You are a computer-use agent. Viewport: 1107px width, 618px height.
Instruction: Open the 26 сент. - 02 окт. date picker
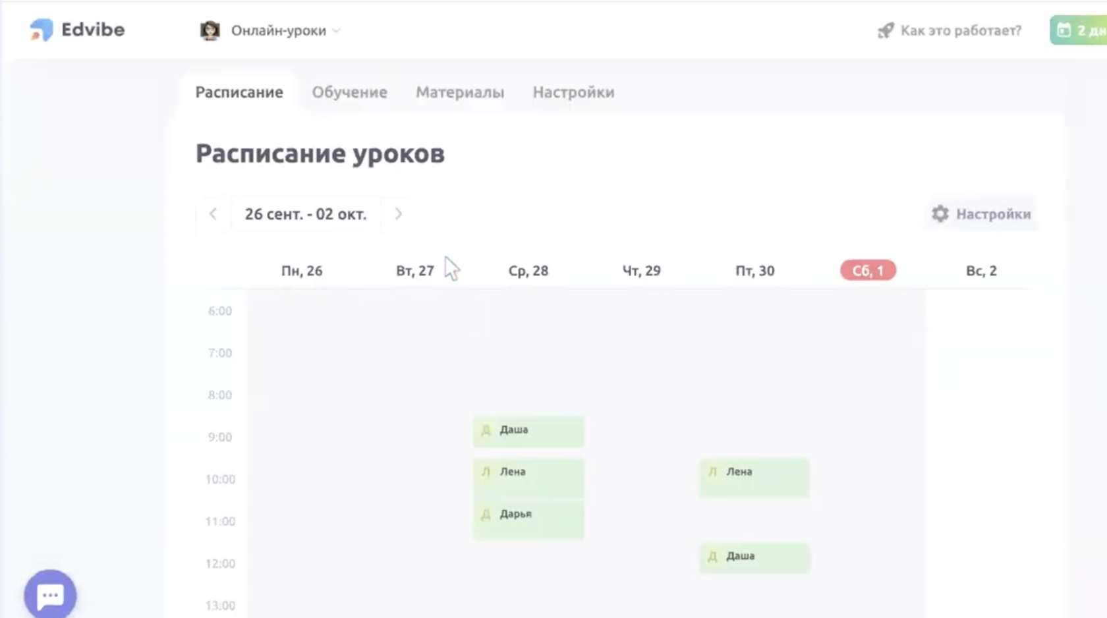click(x=305, y=214)
